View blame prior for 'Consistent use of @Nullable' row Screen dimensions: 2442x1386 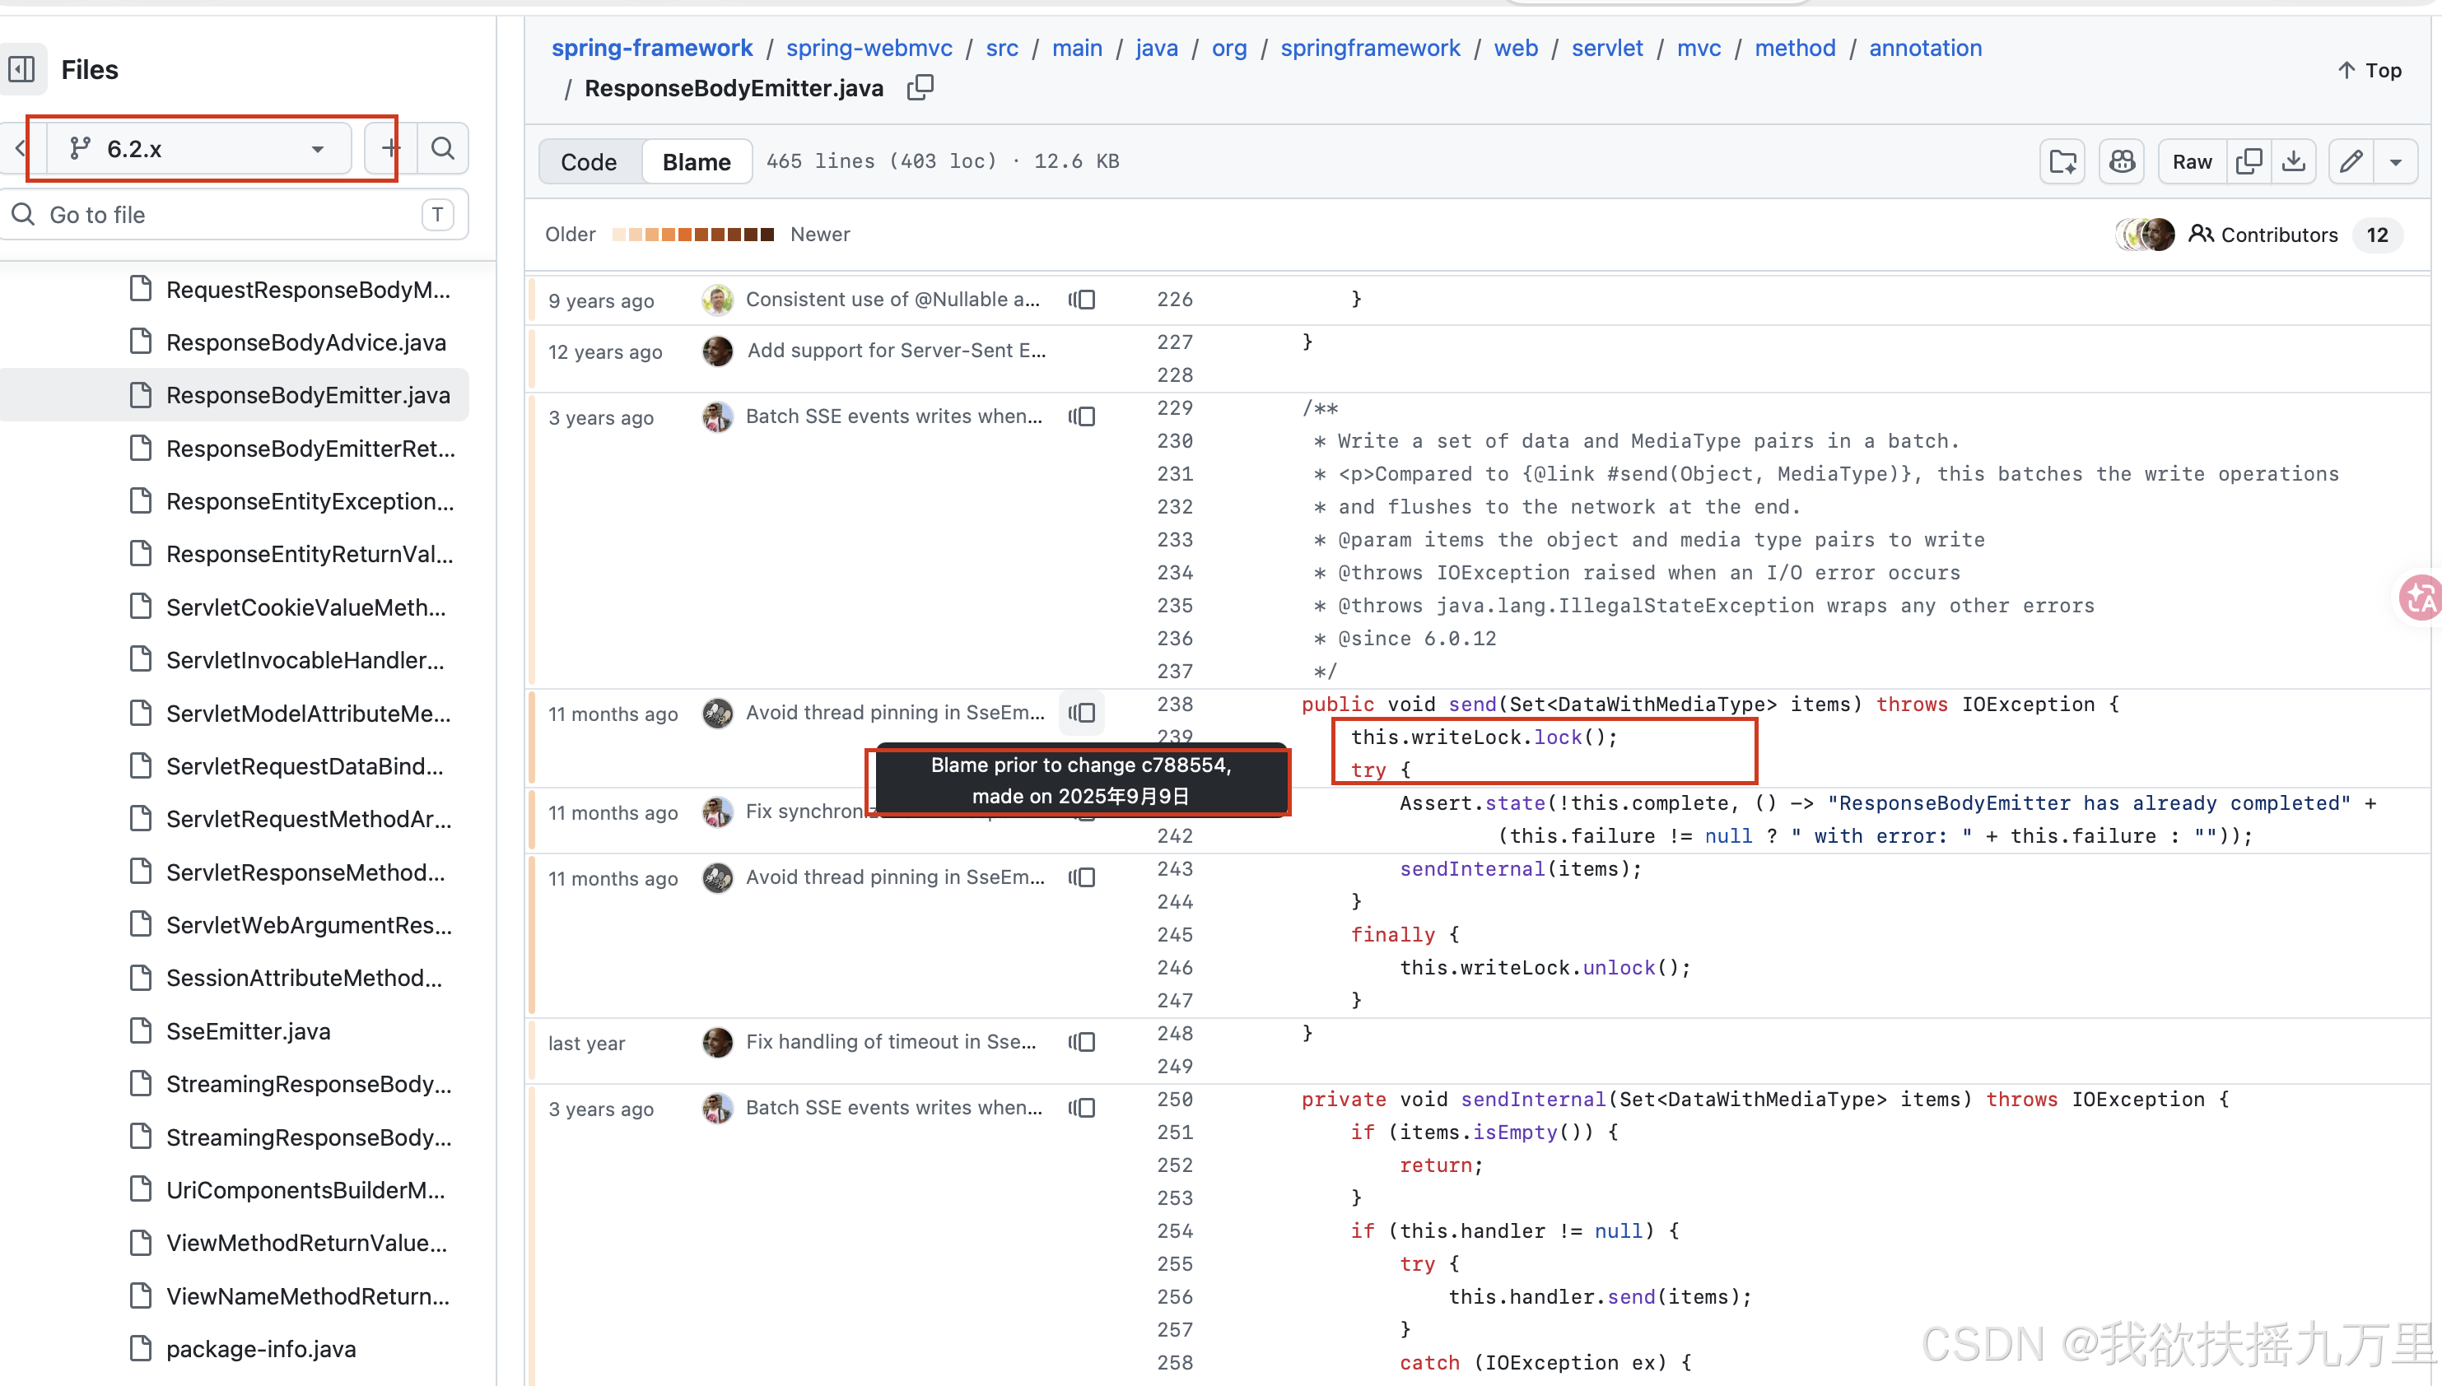pyautogui.click(x=1082, y=300)
